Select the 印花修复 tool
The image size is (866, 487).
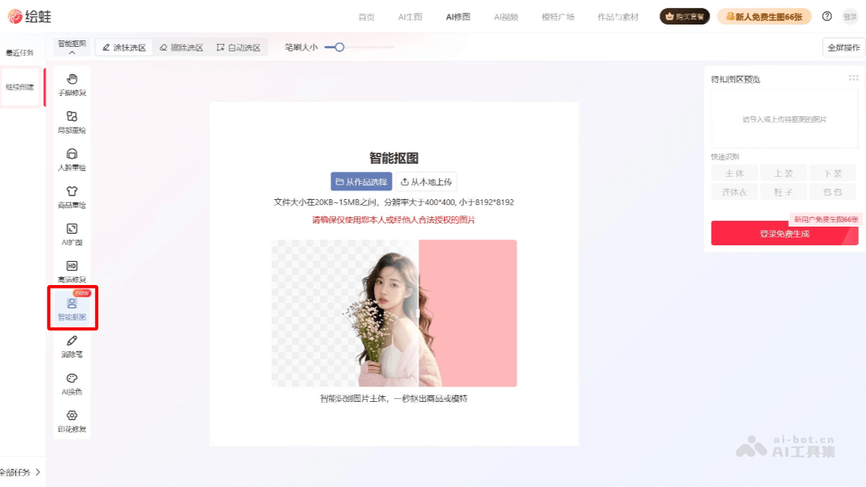click(71, 421)
